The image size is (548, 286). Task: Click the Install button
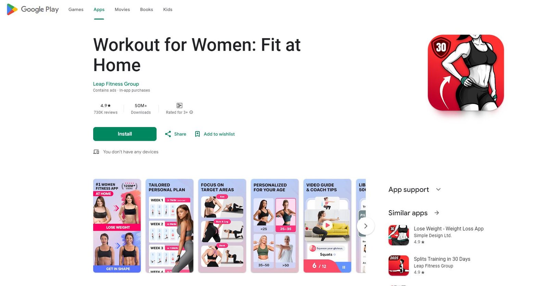(x=125, y=134)
